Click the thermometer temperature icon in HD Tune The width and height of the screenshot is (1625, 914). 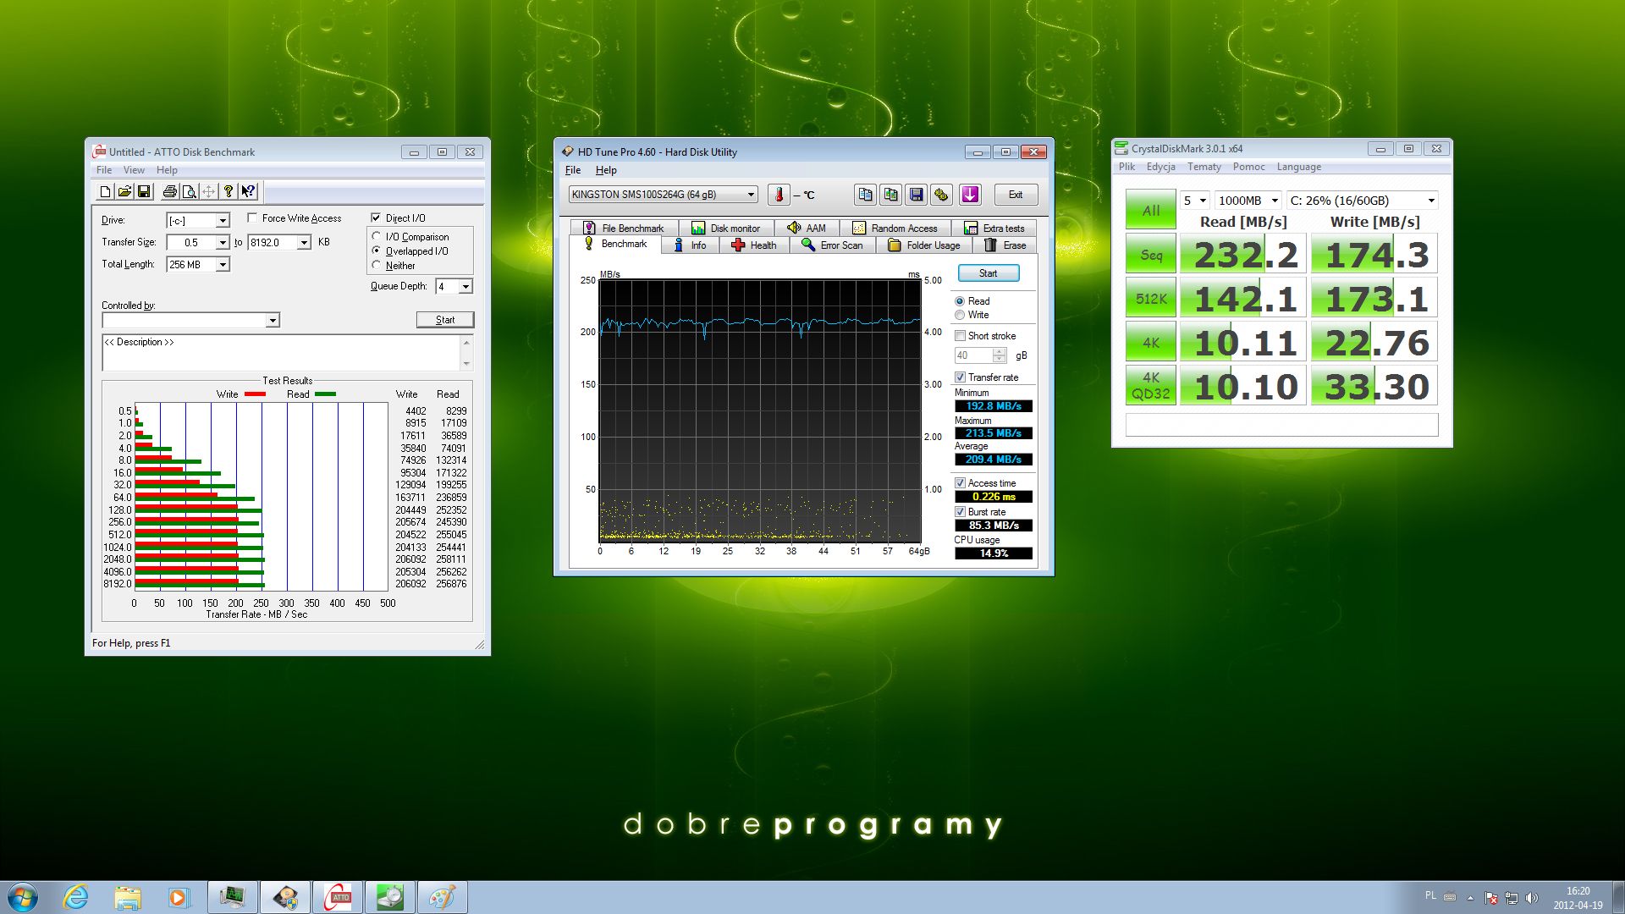click(779, 195)
